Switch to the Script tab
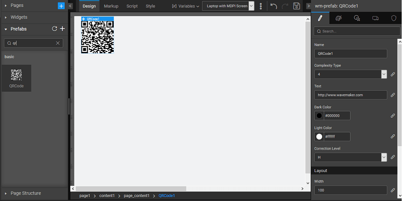The image size is (402, 201). click(x=132, y=6)
